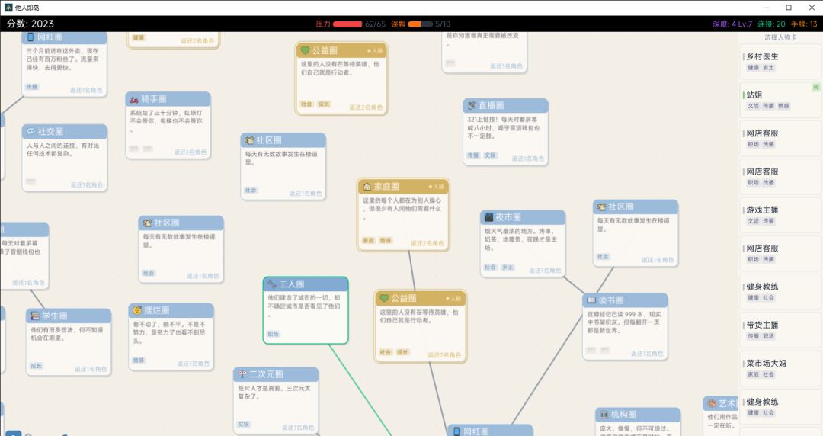Click the scooter icon on 骑手圈 card

pos(134,99)
